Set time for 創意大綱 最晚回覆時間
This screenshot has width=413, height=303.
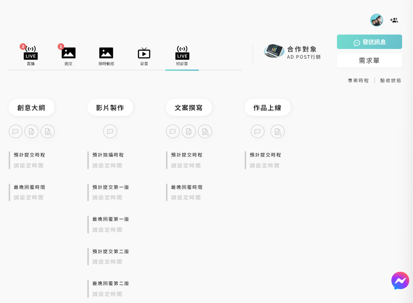coord(28,198)
